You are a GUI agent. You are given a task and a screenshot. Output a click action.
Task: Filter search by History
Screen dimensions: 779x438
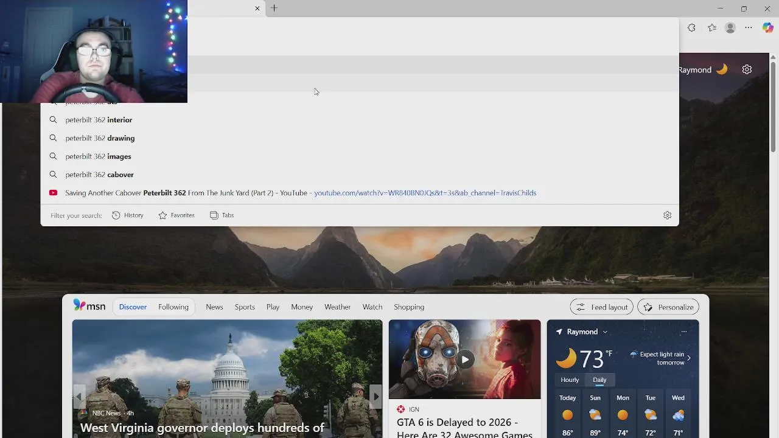128,215
